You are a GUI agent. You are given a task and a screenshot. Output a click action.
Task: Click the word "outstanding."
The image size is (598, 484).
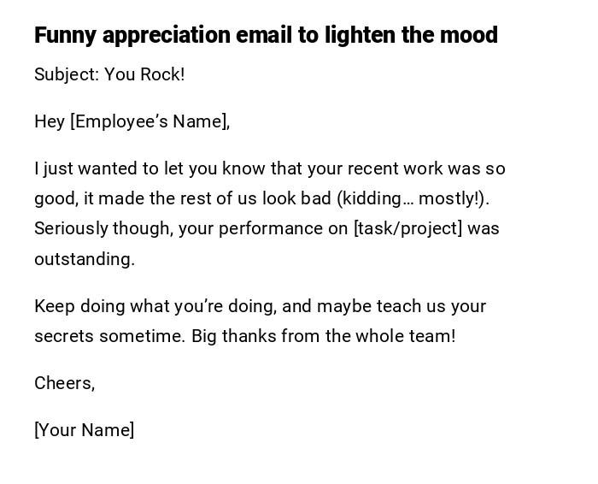(85, 259)
